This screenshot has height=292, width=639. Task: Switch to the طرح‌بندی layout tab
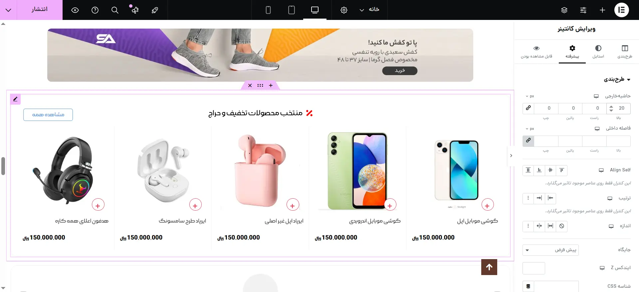[625, 52]
